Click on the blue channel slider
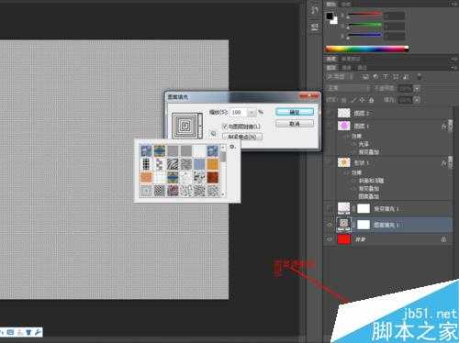459x343 pixels. point(364,35)
